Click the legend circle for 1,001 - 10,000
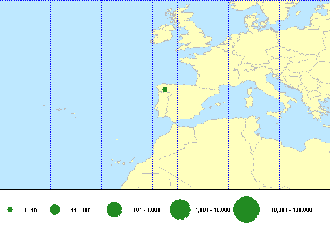 pos(181,209)
